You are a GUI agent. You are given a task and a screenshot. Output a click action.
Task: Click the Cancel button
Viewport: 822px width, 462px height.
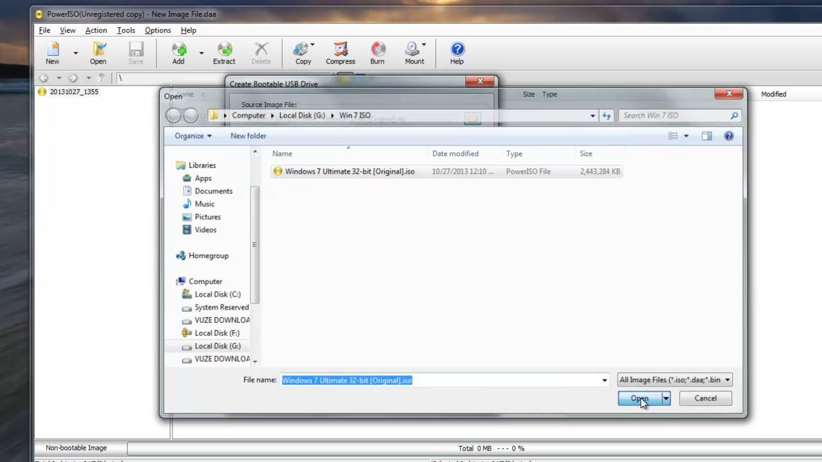pos(705,398)
